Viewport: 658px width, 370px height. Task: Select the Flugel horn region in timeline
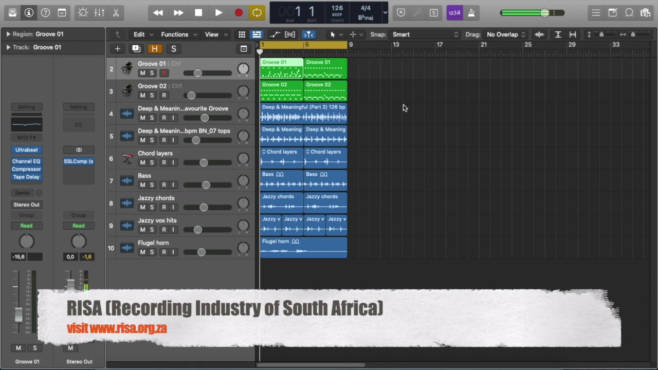coord(303,247)
